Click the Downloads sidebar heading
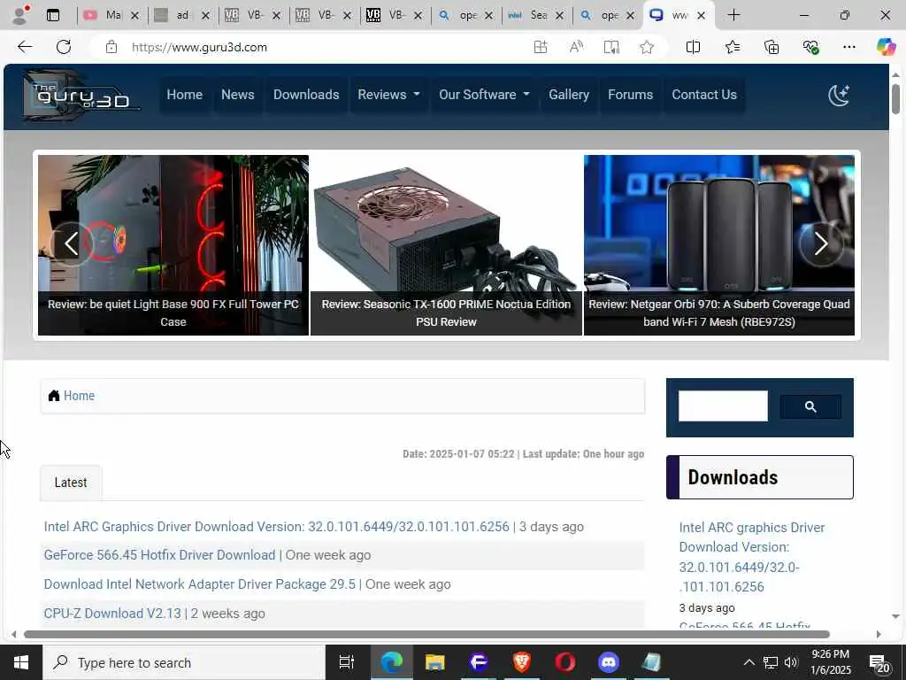The width and height of the screenshot is (906, 680). pos(760,477)
